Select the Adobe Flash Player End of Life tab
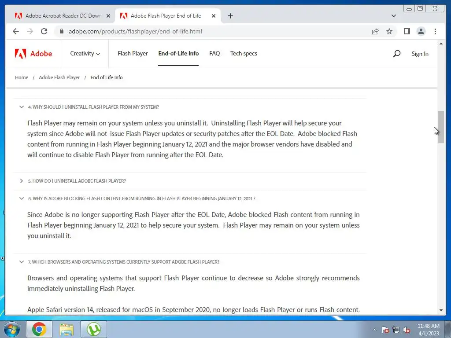The image size is (451, 338). (168, 16)
